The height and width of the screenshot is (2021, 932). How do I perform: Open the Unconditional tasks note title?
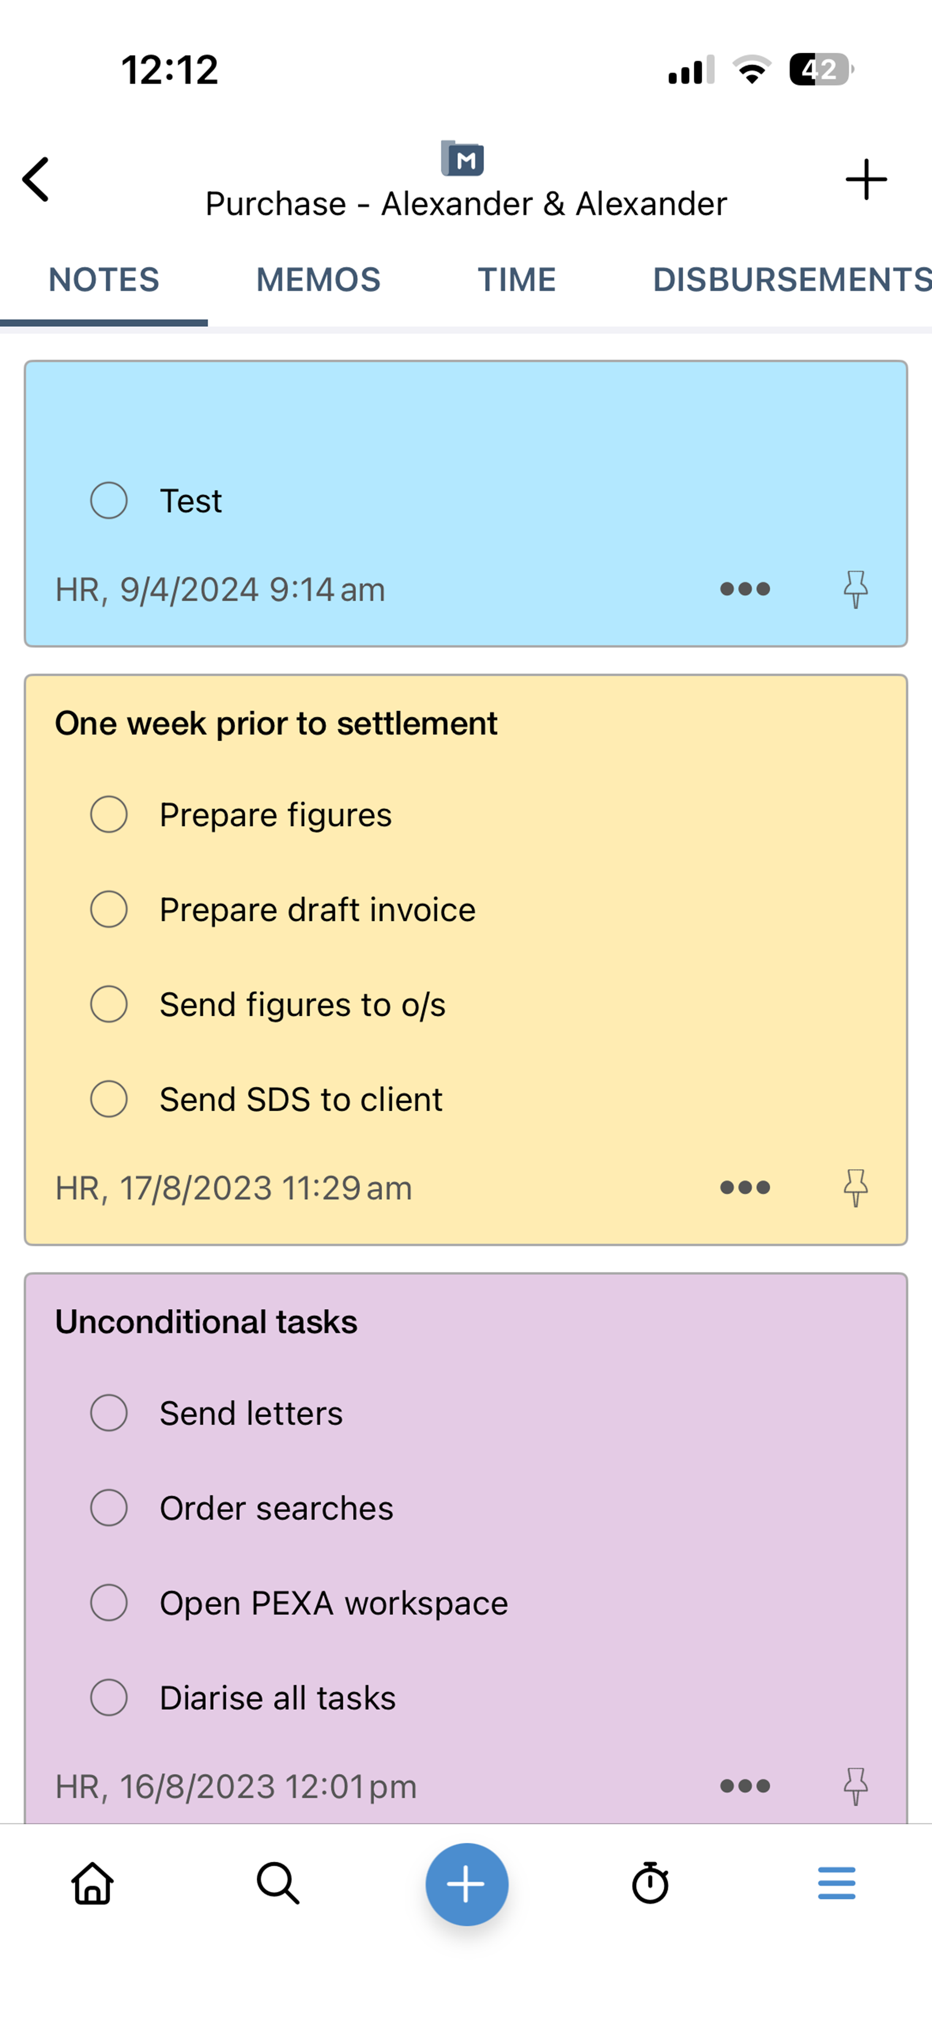206,1322
